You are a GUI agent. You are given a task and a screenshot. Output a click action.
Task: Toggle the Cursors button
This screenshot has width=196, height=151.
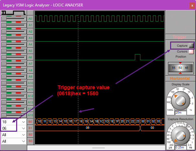(191, 52)
